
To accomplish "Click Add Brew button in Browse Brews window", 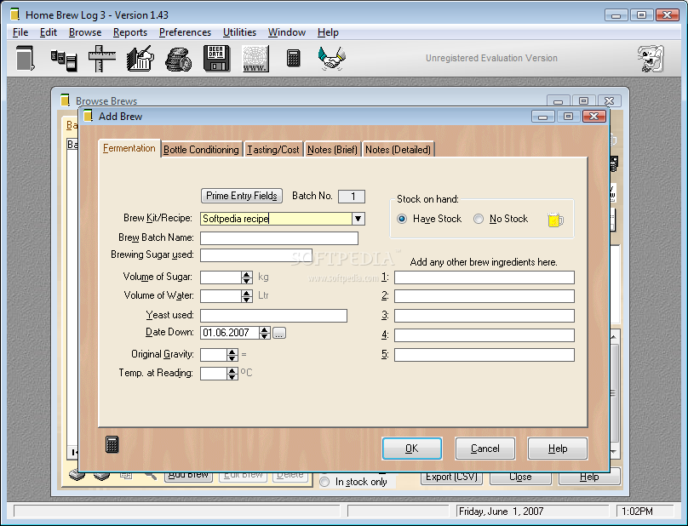I will (188, 477).
